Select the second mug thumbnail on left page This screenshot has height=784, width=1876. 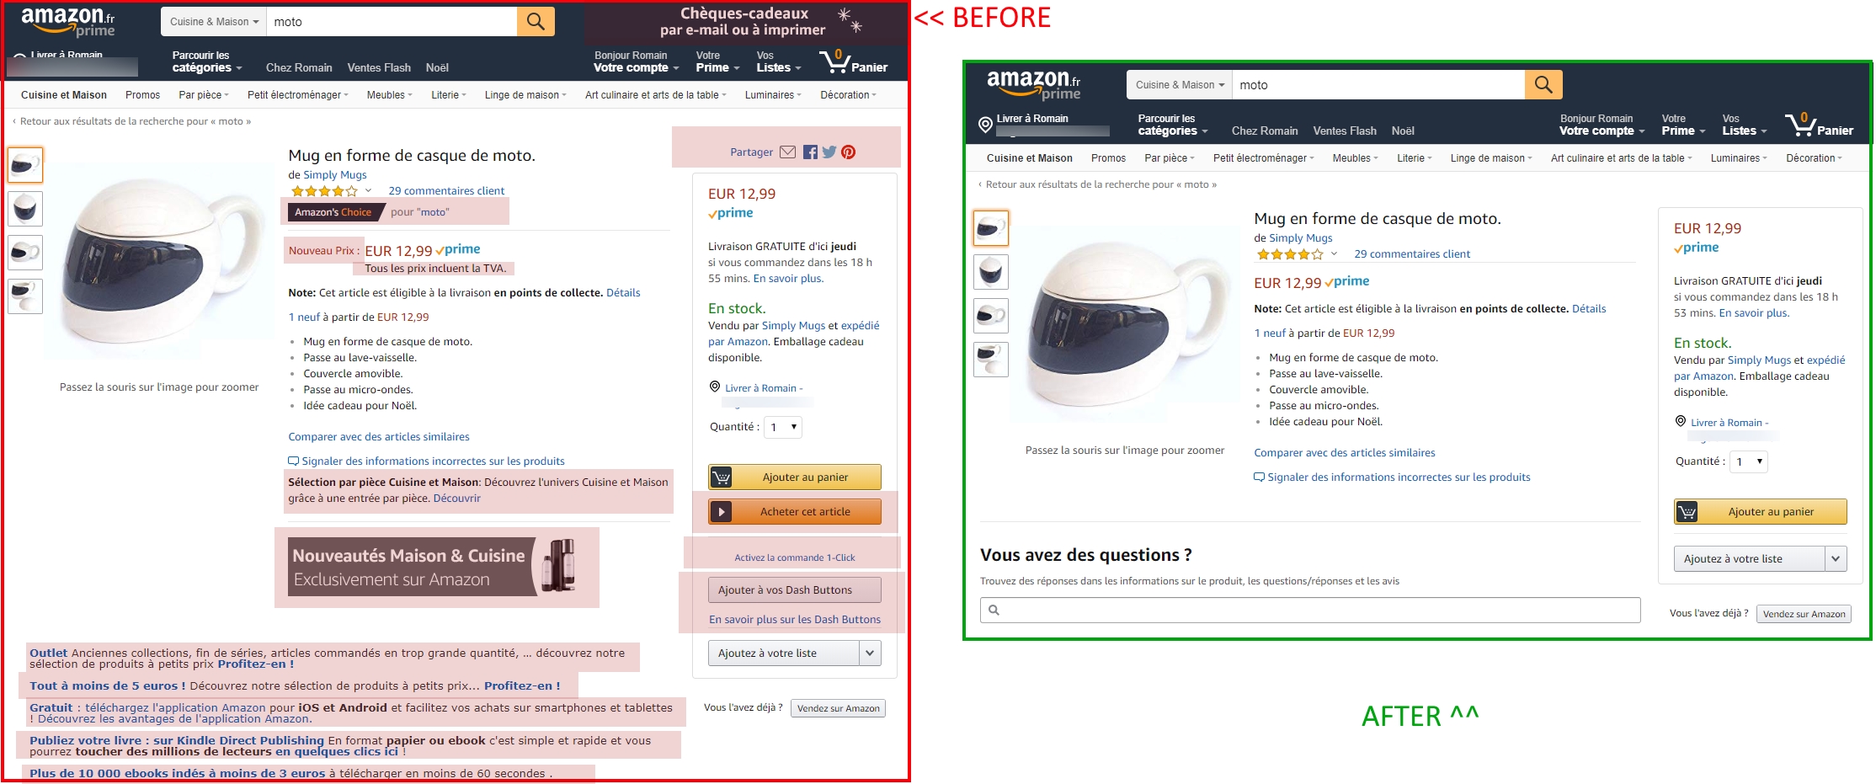[x=25, y=208]
